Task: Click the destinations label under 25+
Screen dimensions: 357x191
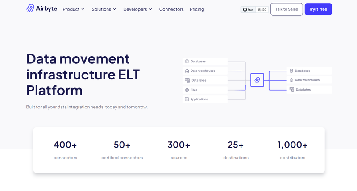Action: [236, 158]
